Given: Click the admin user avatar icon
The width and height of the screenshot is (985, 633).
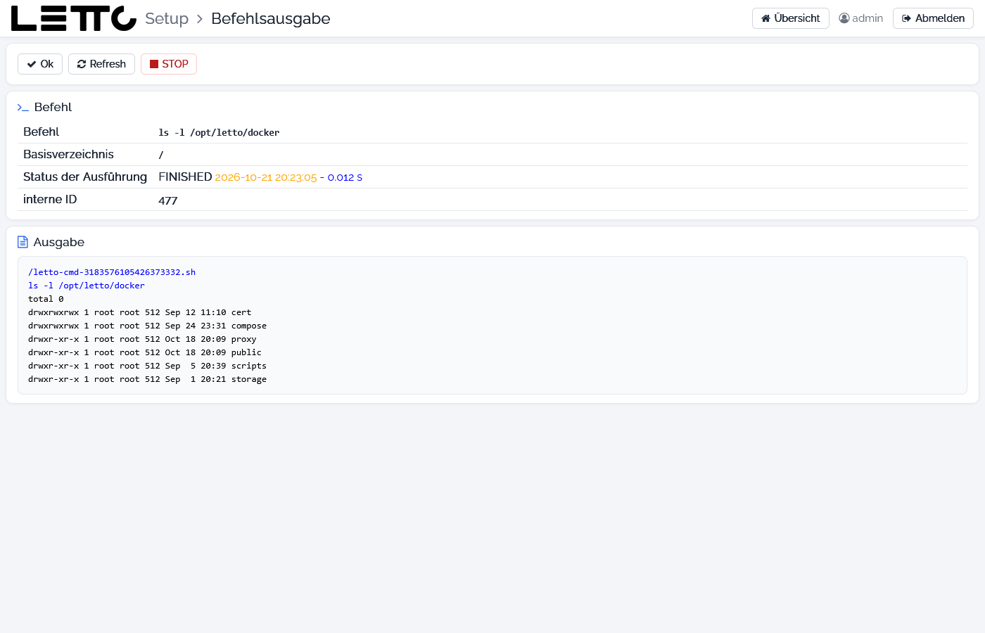Looking at the screenshot, I should (844, 18).
